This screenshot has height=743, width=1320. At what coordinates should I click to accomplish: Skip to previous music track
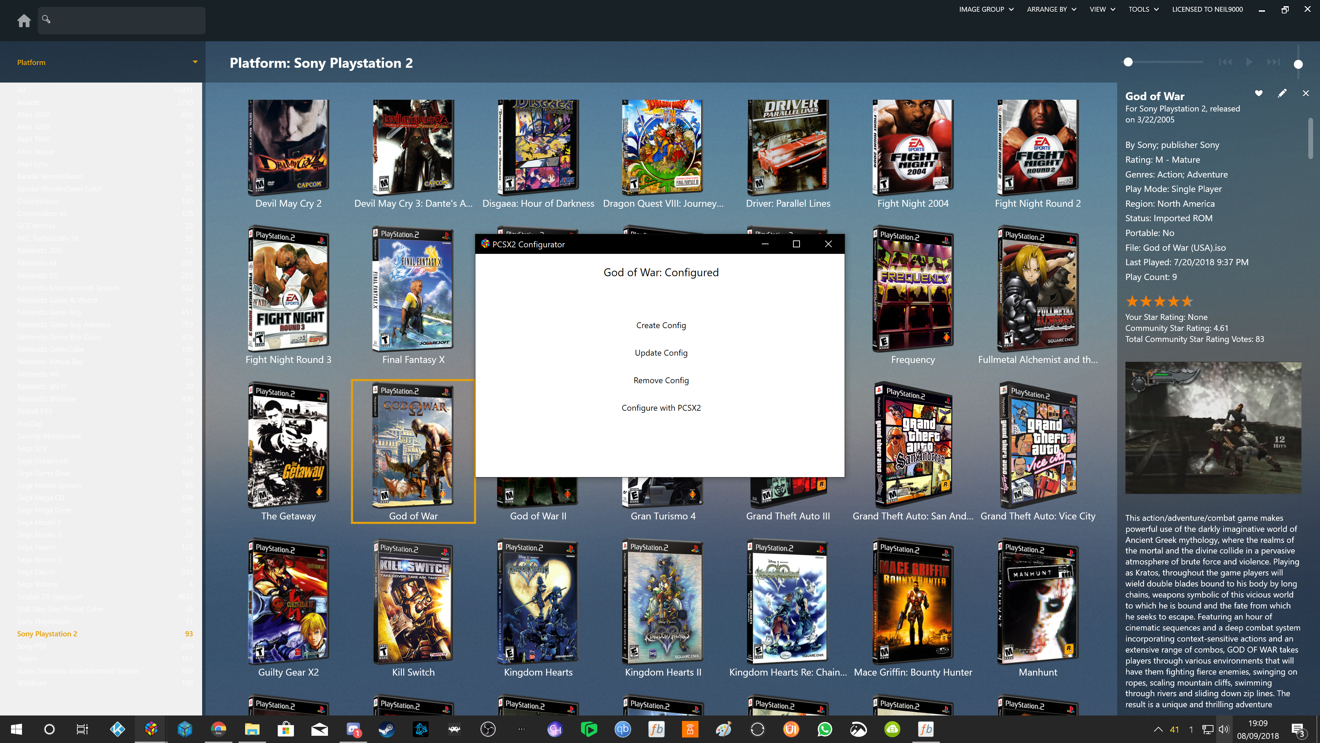click(1225, 62)
